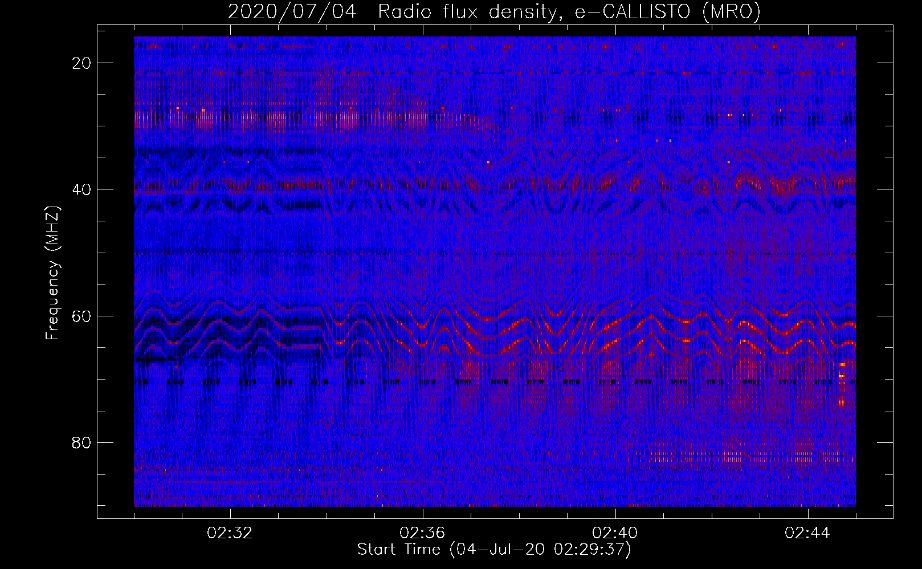The width and height of the screenshot is (922, 569).
Task: Click the time tick label '02:36'
Action: pos(423,533)
